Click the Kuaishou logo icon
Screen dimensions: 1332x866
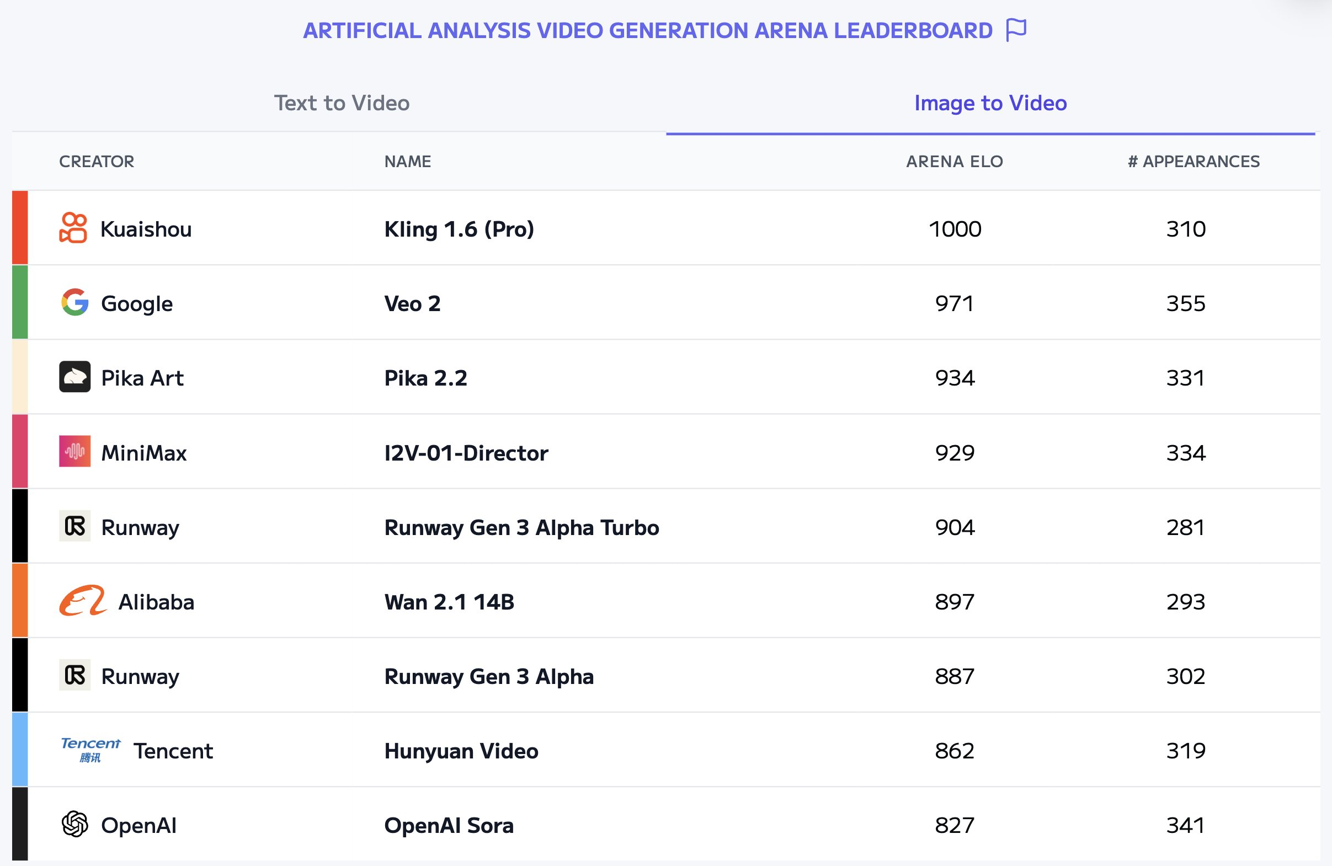tap(73, 228)
